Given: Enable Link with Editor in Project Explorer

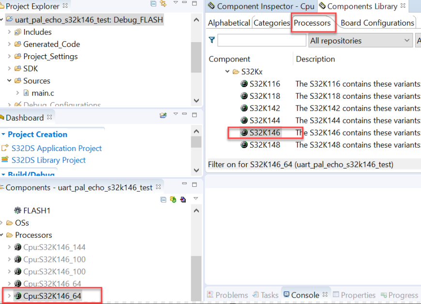Looking at the screenshot, I should (x=163, y=4).
